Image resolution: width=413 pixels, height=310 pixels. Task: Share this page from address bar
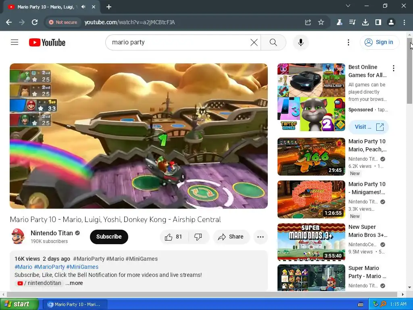(308, 22)
